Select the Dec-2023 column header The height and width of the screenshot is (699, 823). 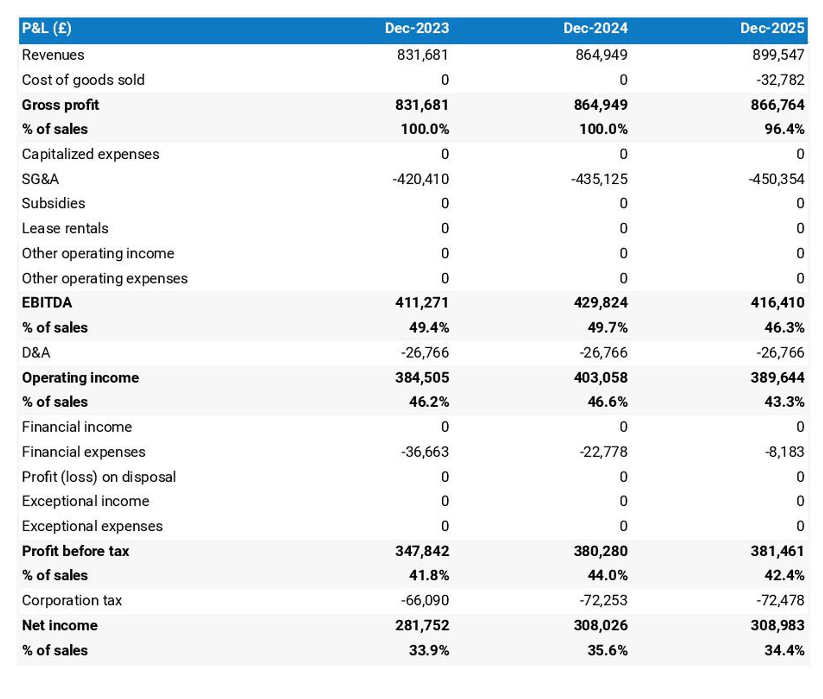pyautogui.click(x=417, y=28)
